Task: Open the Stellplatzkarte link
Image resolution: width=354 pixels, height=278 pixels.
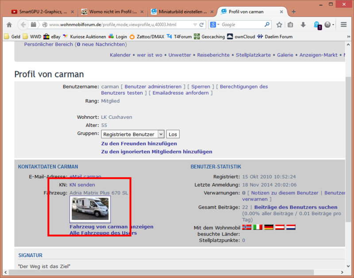Action: tap(253, 55)
